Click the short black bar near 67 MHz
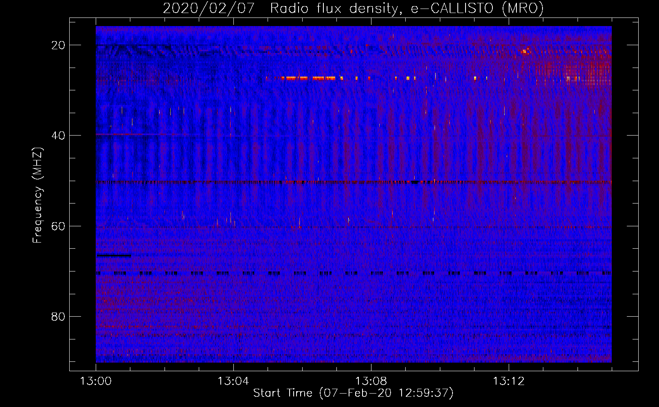 (114, 256)
